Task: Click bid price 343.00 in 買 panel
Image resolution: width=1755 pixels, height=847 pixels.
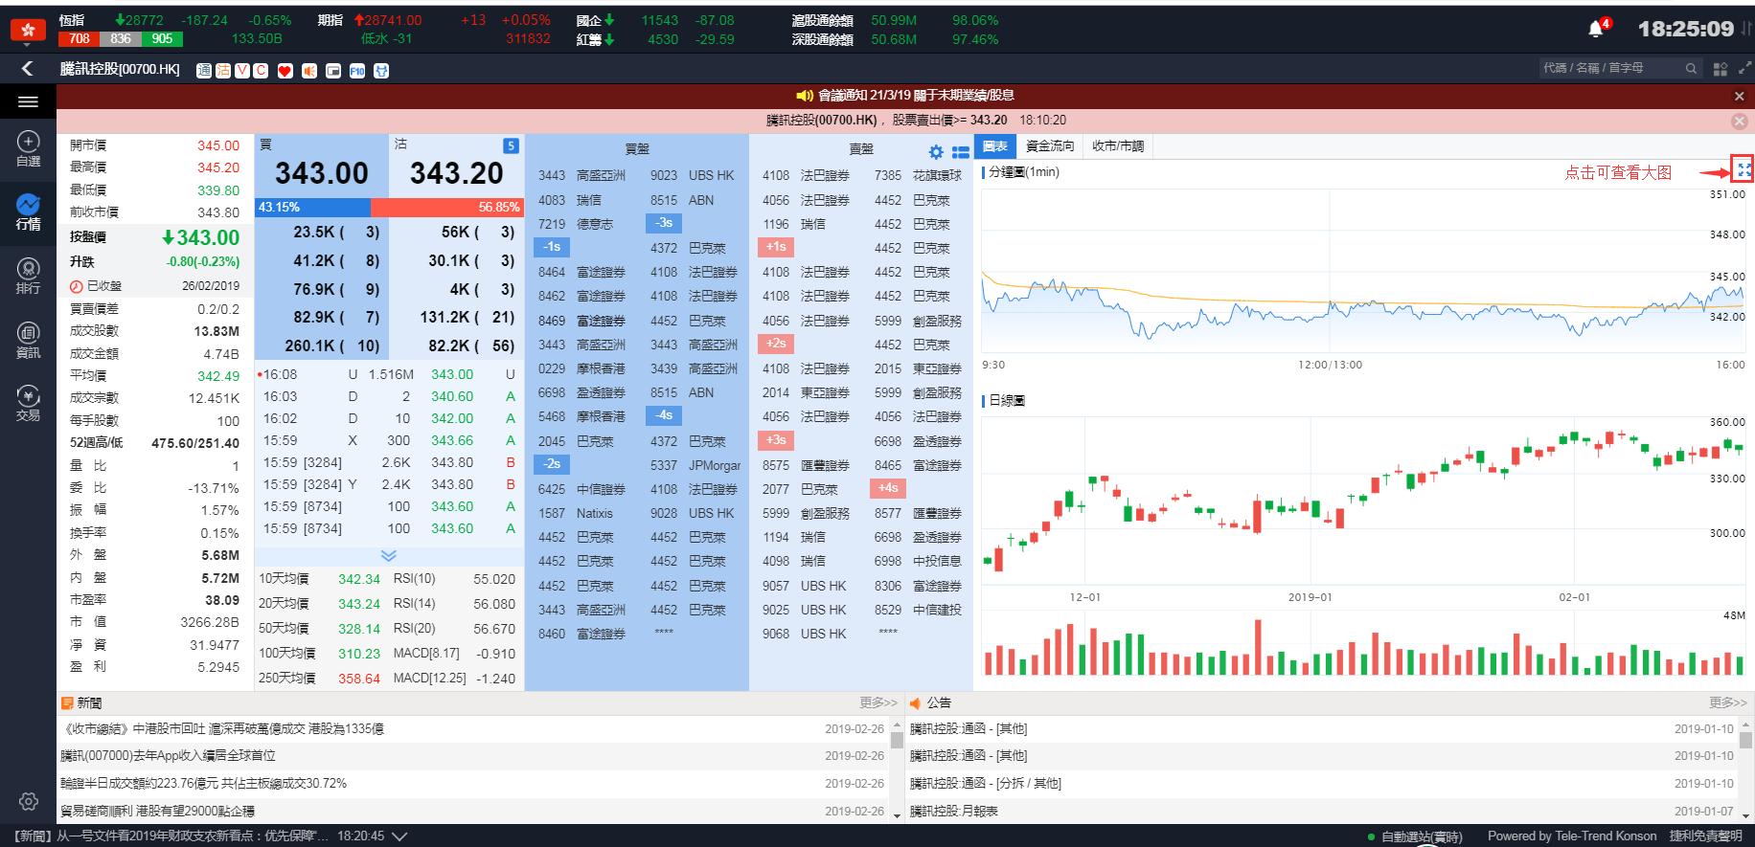Action: tap(321, 173)
